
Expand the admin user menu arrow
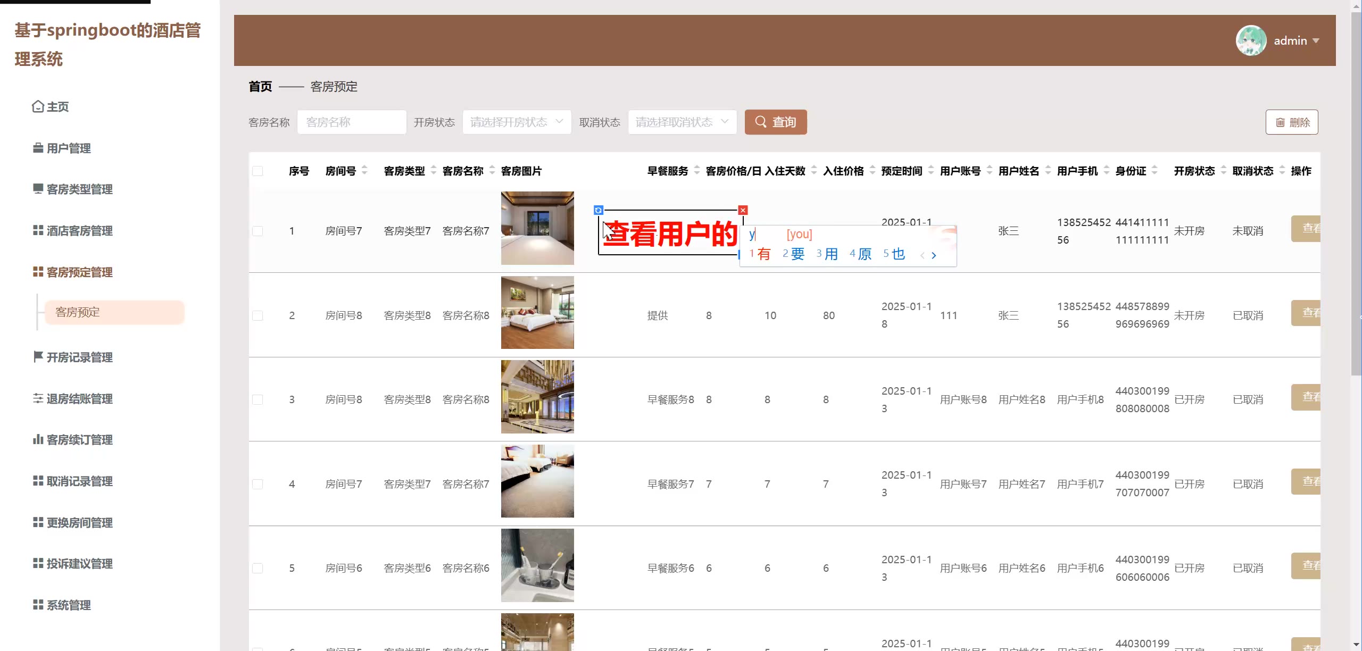click(x=1316, y=41)
